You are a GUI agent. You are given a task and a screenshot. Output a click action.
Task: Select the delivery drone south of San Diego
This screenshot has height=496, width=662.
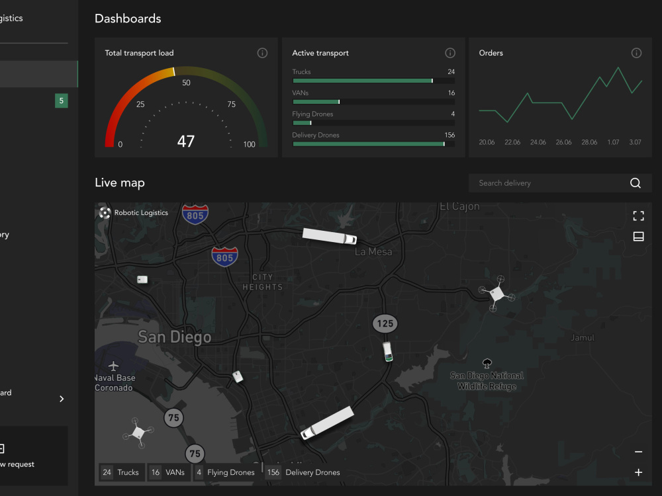pyautogui.click(x=238, y=376)
